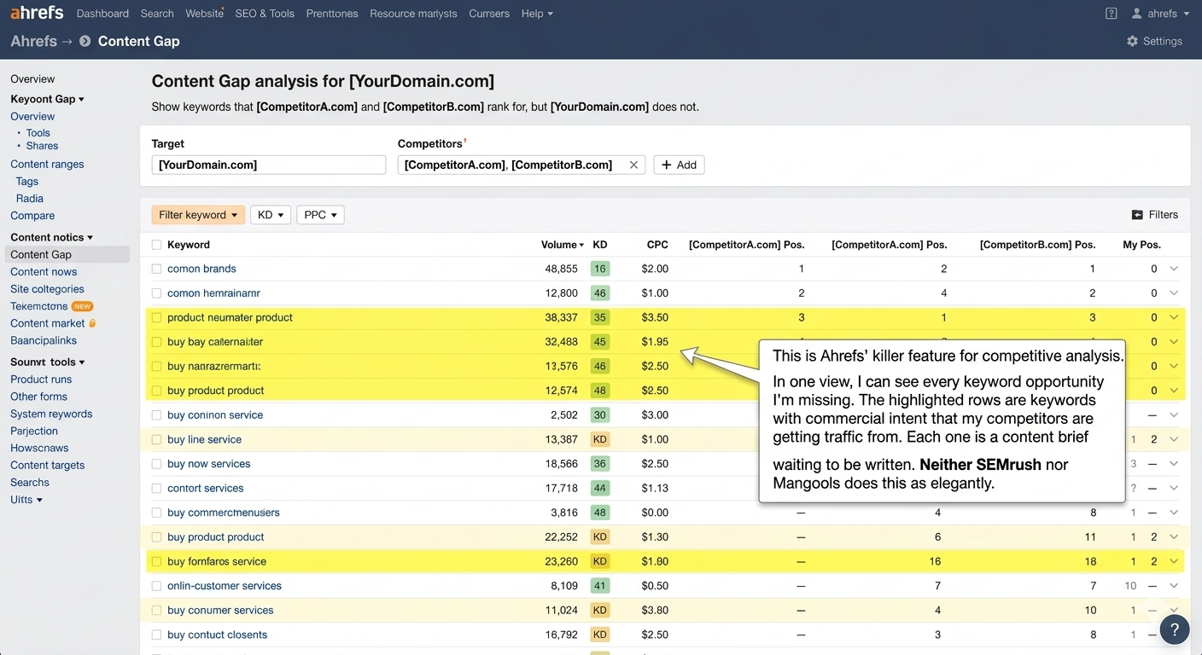Open the Website menu item
Image resolution: width=1202 pixels, height=655 pixels.
(205, 14)
